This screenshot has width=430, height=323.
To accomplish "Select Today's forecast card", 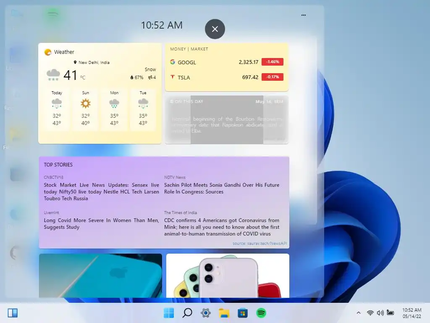I will tap(57, 109).
